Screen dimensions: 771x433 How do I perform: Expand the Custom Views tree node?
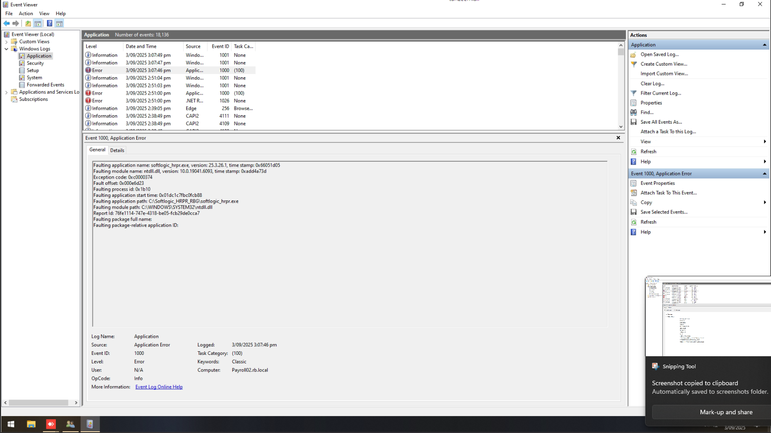[x=6, y=42]
